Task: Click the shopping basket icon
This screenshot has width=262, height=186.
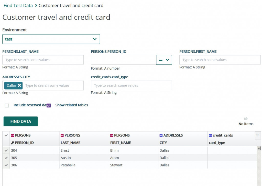Action: (246, 118)
